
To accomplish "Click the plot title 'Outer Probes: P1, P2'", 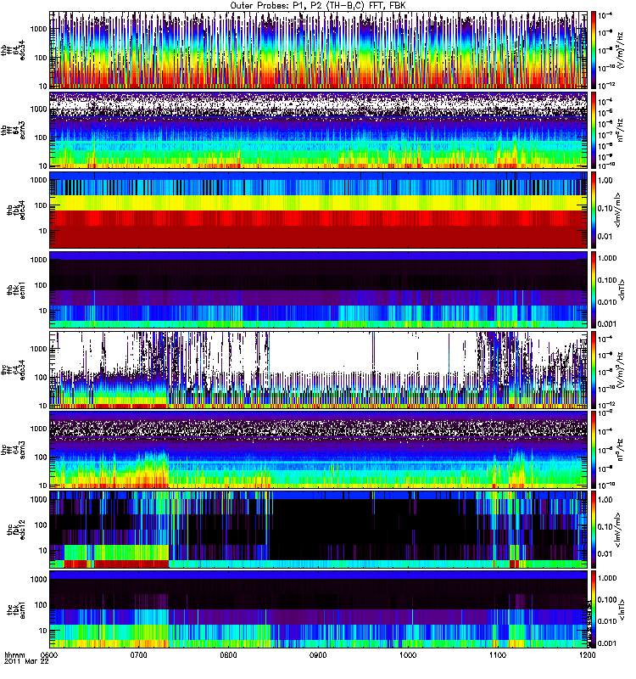I will 318,5.
